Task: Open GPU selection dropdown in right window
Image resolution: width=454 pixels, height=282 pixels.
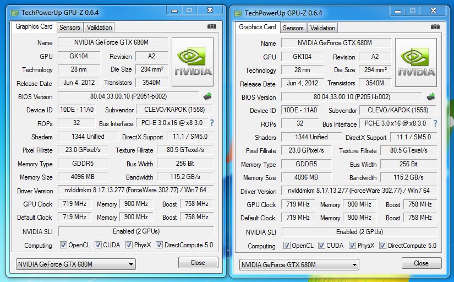Action: tap(299, 264)
